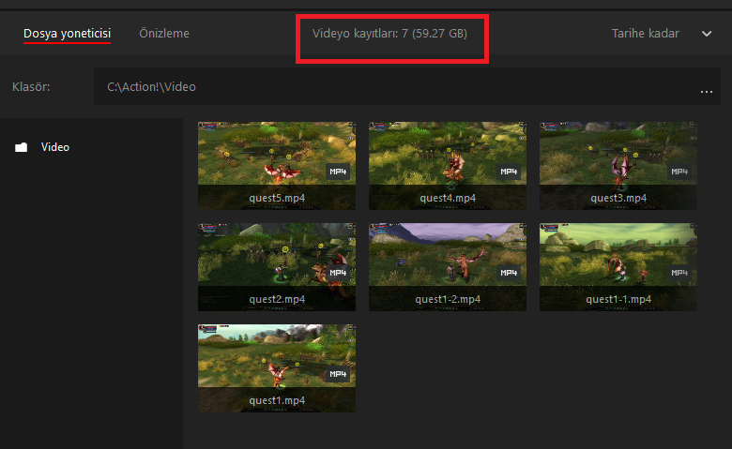Click the quest5.mp4 file name label
The image size is (732, 449).
(277, 198)
